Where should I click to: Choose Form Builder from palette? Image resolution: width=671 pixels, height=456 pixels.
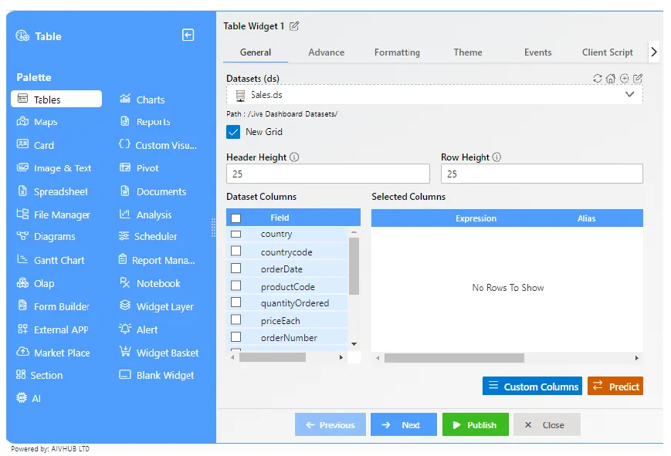coord(53,306)
